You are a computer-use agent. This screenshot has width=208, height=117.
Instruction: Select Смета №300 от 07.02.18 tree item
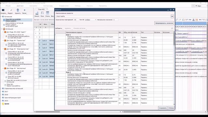[x=14, y=25]
